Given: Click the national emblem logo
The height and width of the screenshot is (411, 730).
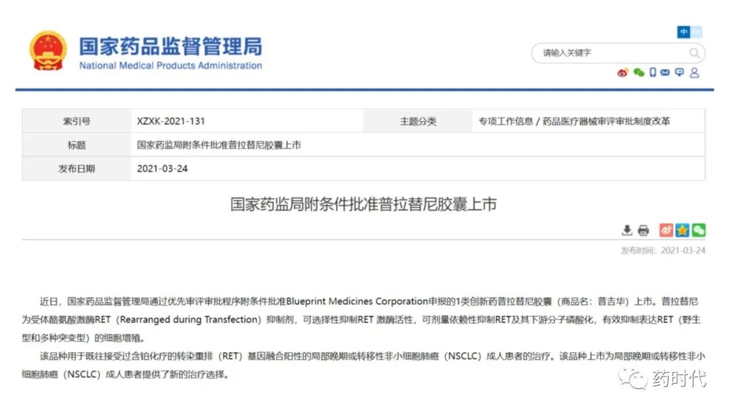Looking at the screenshot, I should [x=48, y=51].
